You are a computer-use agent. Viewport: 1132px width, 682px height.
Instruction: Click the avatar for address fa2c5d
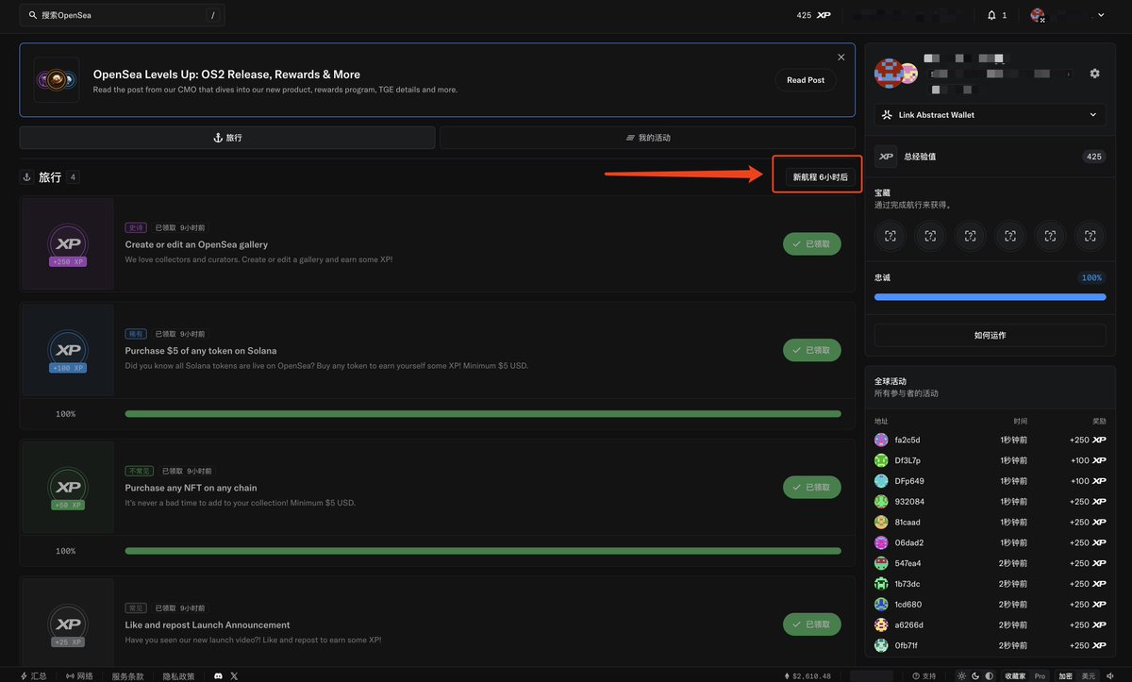[x=881, y=440]
